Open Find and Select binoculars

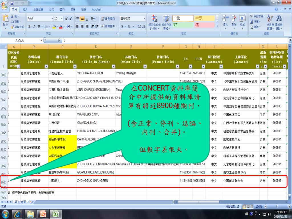pos(279,22)
